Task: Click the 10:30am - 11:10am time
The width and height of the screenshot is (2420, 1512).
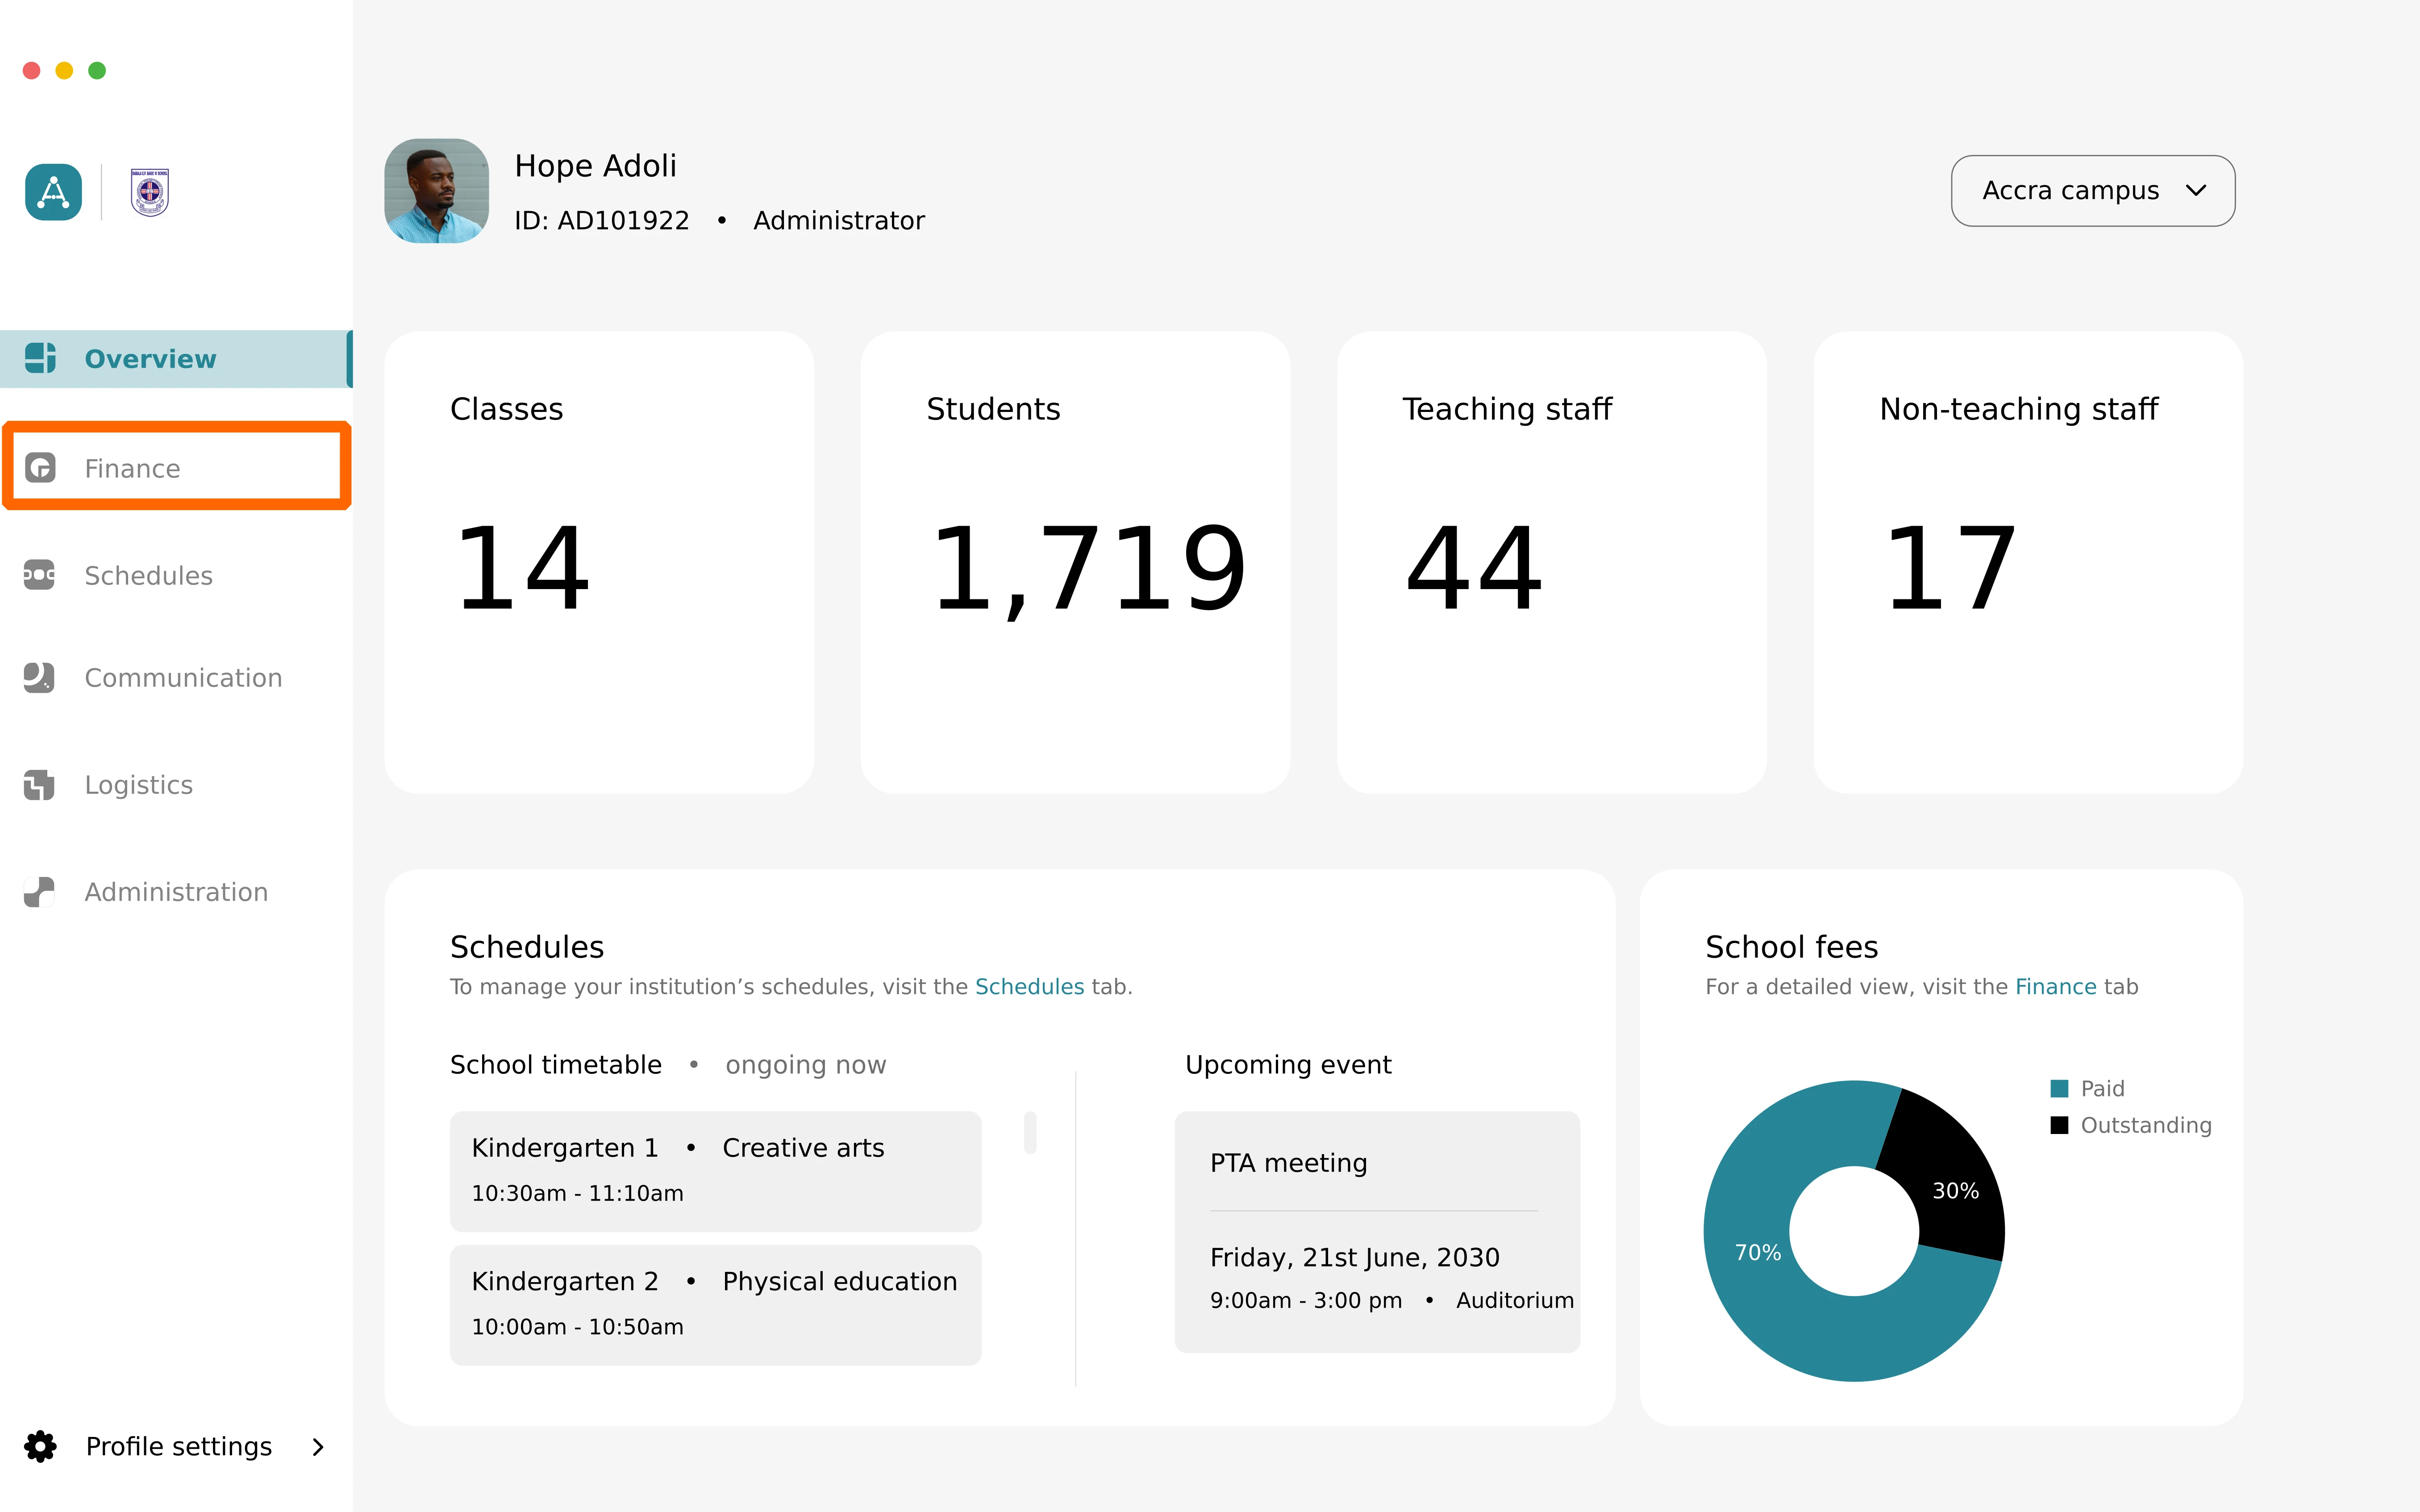Action: 578,1194
